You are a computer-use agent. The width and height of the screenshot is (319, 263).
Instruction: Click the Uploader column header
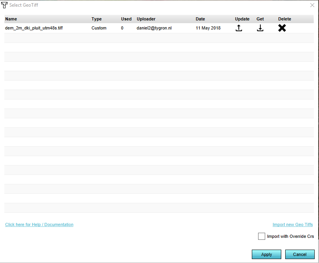pos(146,19)
